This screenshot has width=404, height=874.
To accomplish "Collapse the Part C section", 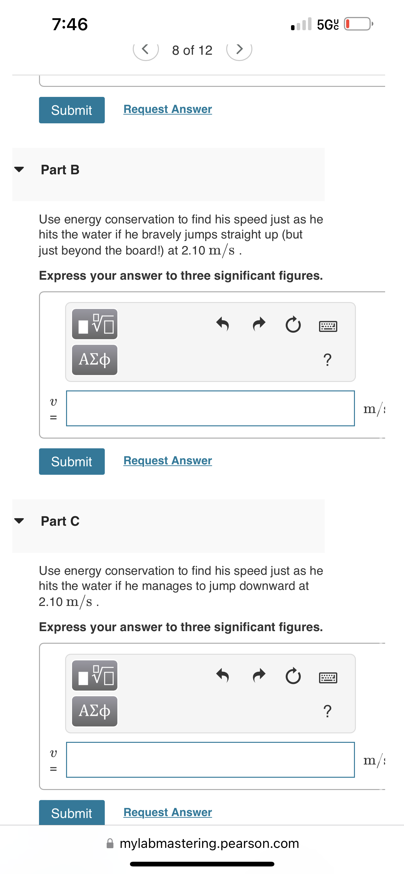I will (19, 522).
